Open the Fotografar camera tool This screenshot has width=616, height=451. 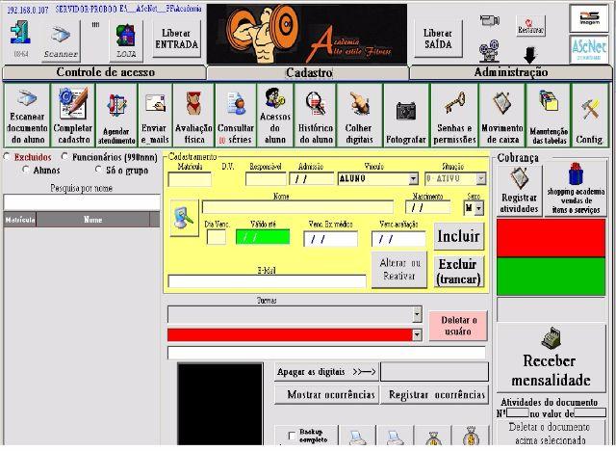(406, 116)
